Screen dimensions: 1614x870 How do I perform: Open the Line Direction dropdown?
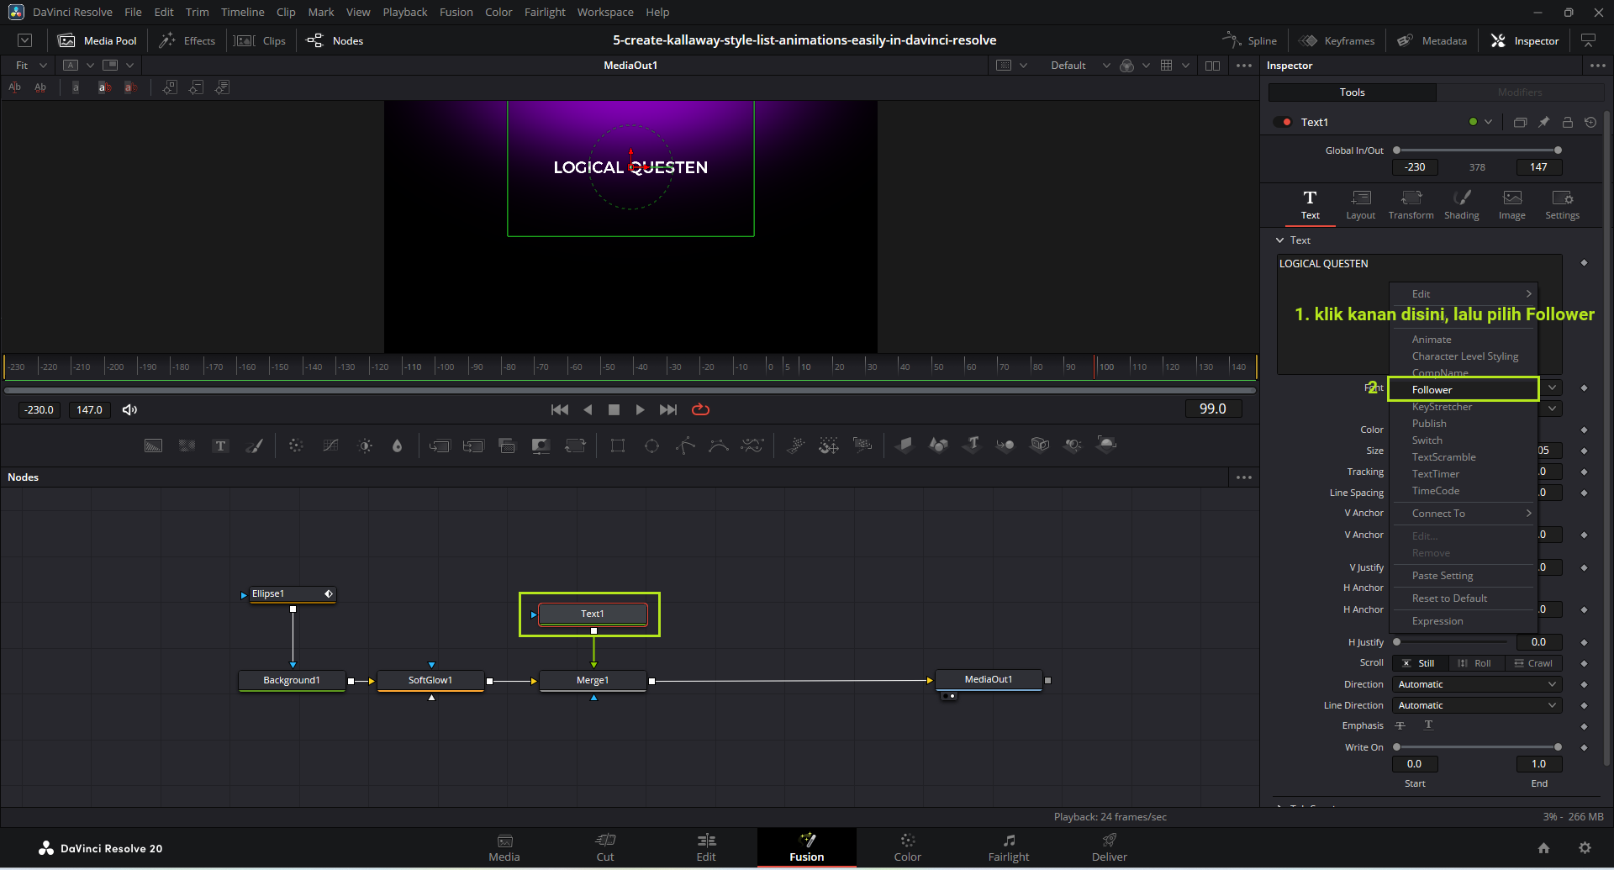coord(1476,706)
